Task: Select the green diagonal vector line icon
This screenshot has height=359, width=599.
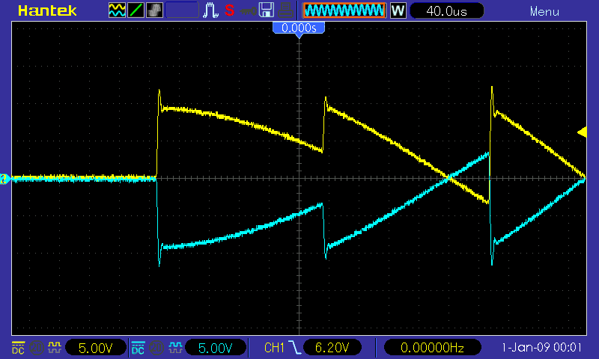Action: coord(136,10)
